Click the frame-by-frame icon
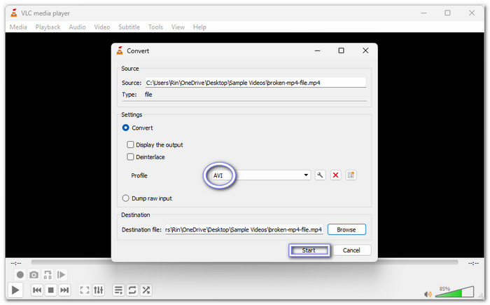 pyautogui.click(x=62, y=275)
